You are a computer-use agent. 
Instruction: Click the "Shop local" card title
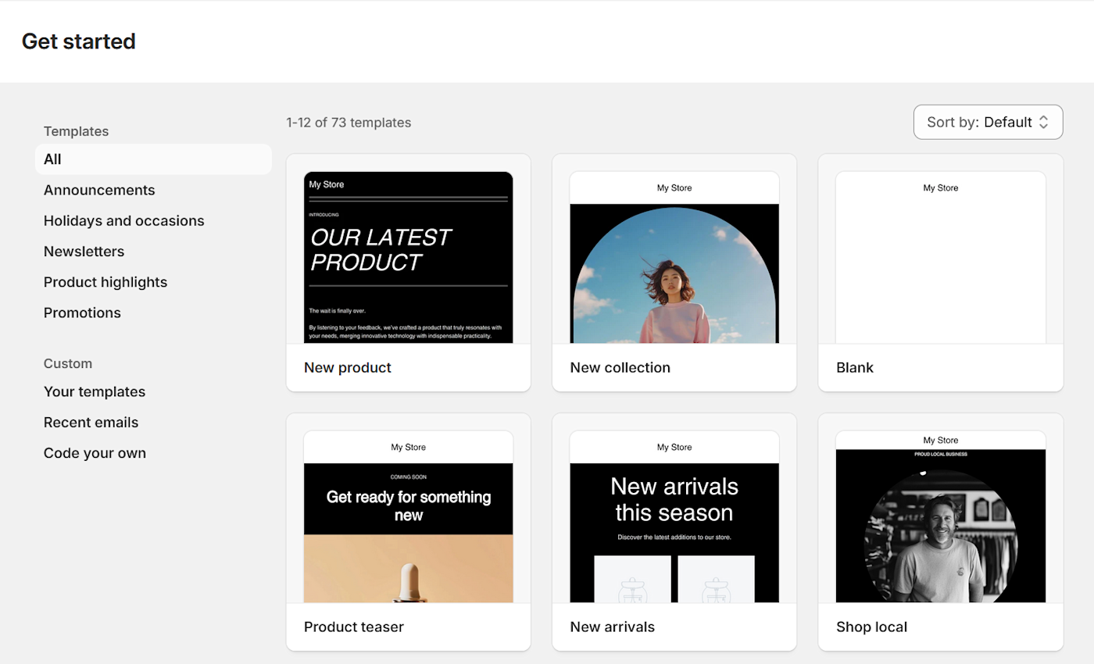click(x=871, y=627)
